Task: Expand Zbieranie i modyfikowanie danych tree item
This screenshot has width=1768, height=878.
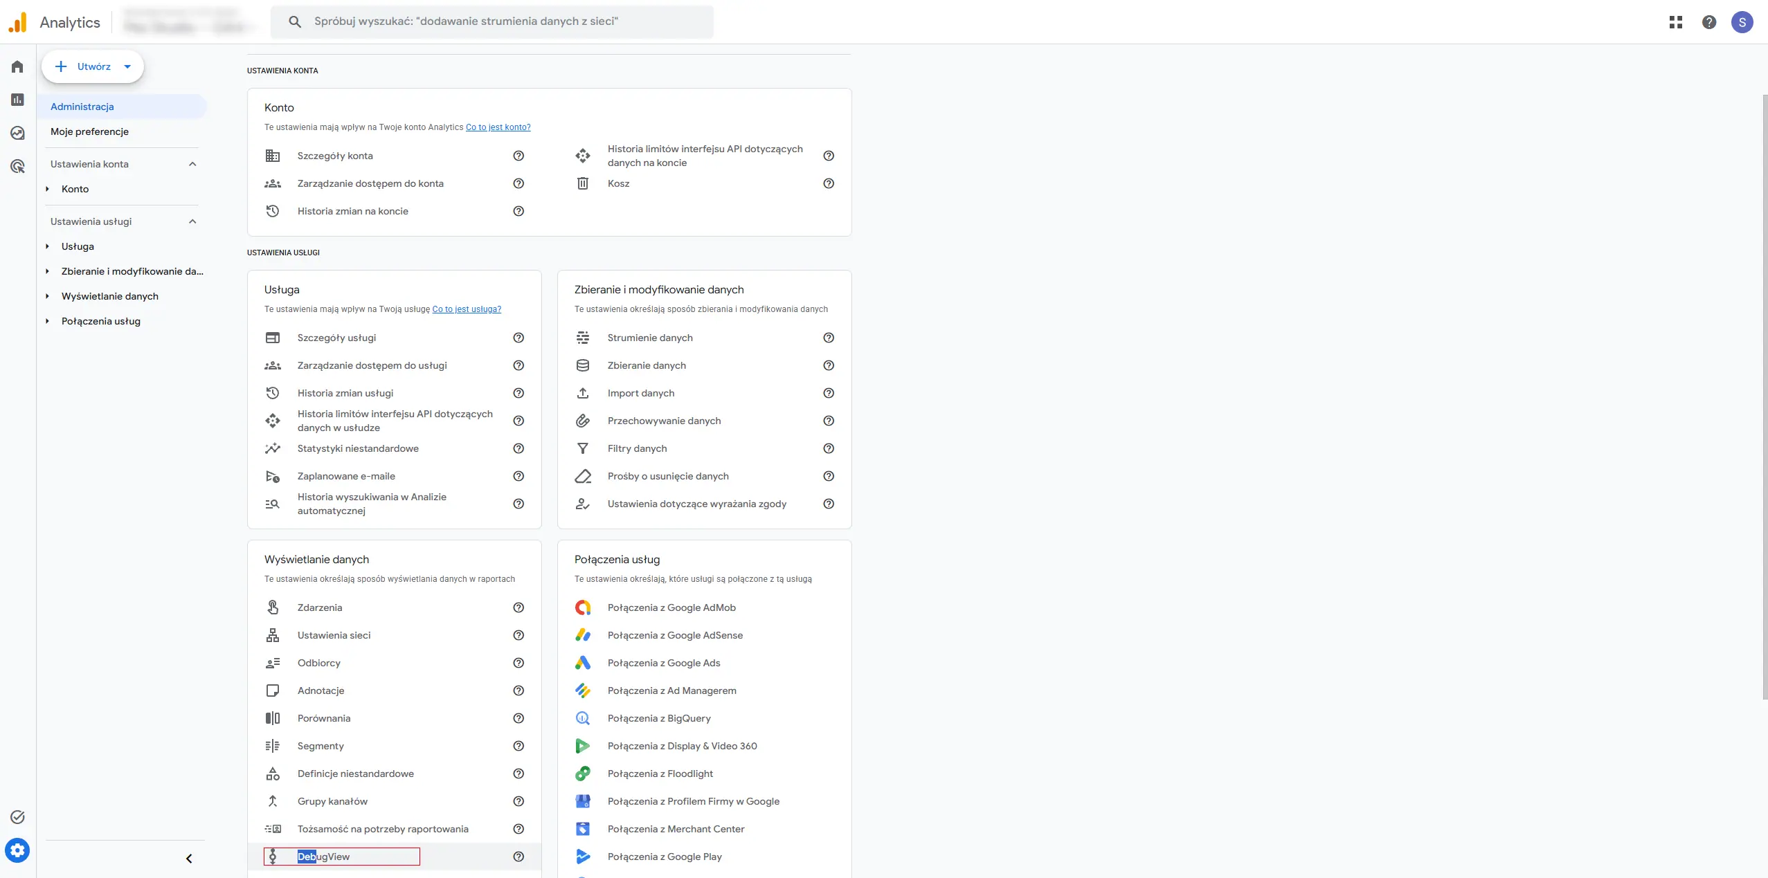Action: tap(47, 271)
